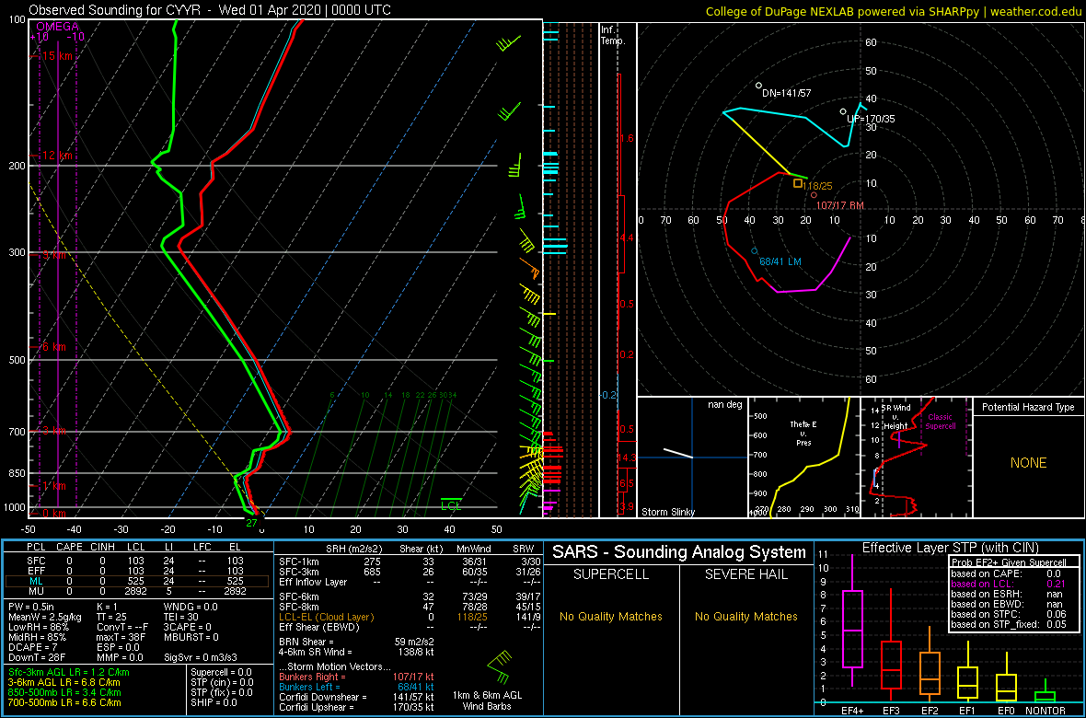Click the 118/25 square mean wind marker
This screenshot has height=718, width=1086.
(x=798, y=184)
